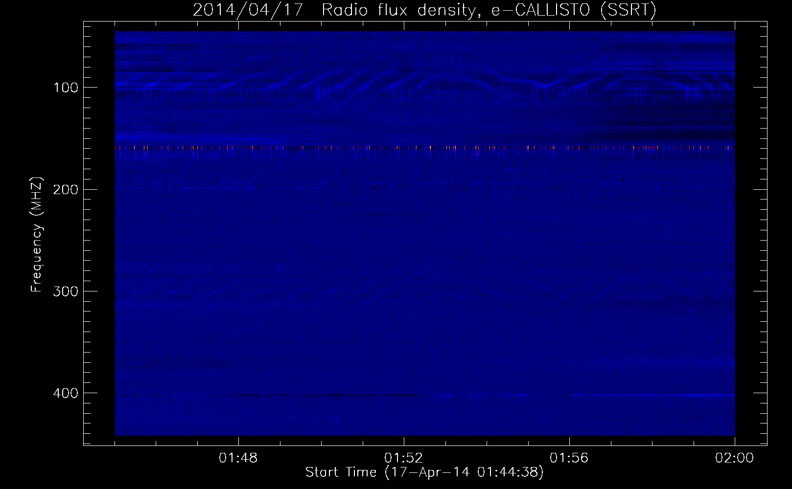Click the 300 frequency tick label
Screen dimensions: 792x489
[66, 291]
